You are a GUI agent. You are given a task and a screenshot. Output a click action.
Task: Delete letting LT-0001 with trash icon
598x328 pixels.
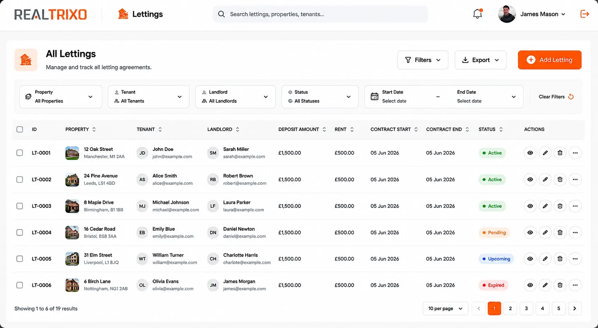point(560,153)
